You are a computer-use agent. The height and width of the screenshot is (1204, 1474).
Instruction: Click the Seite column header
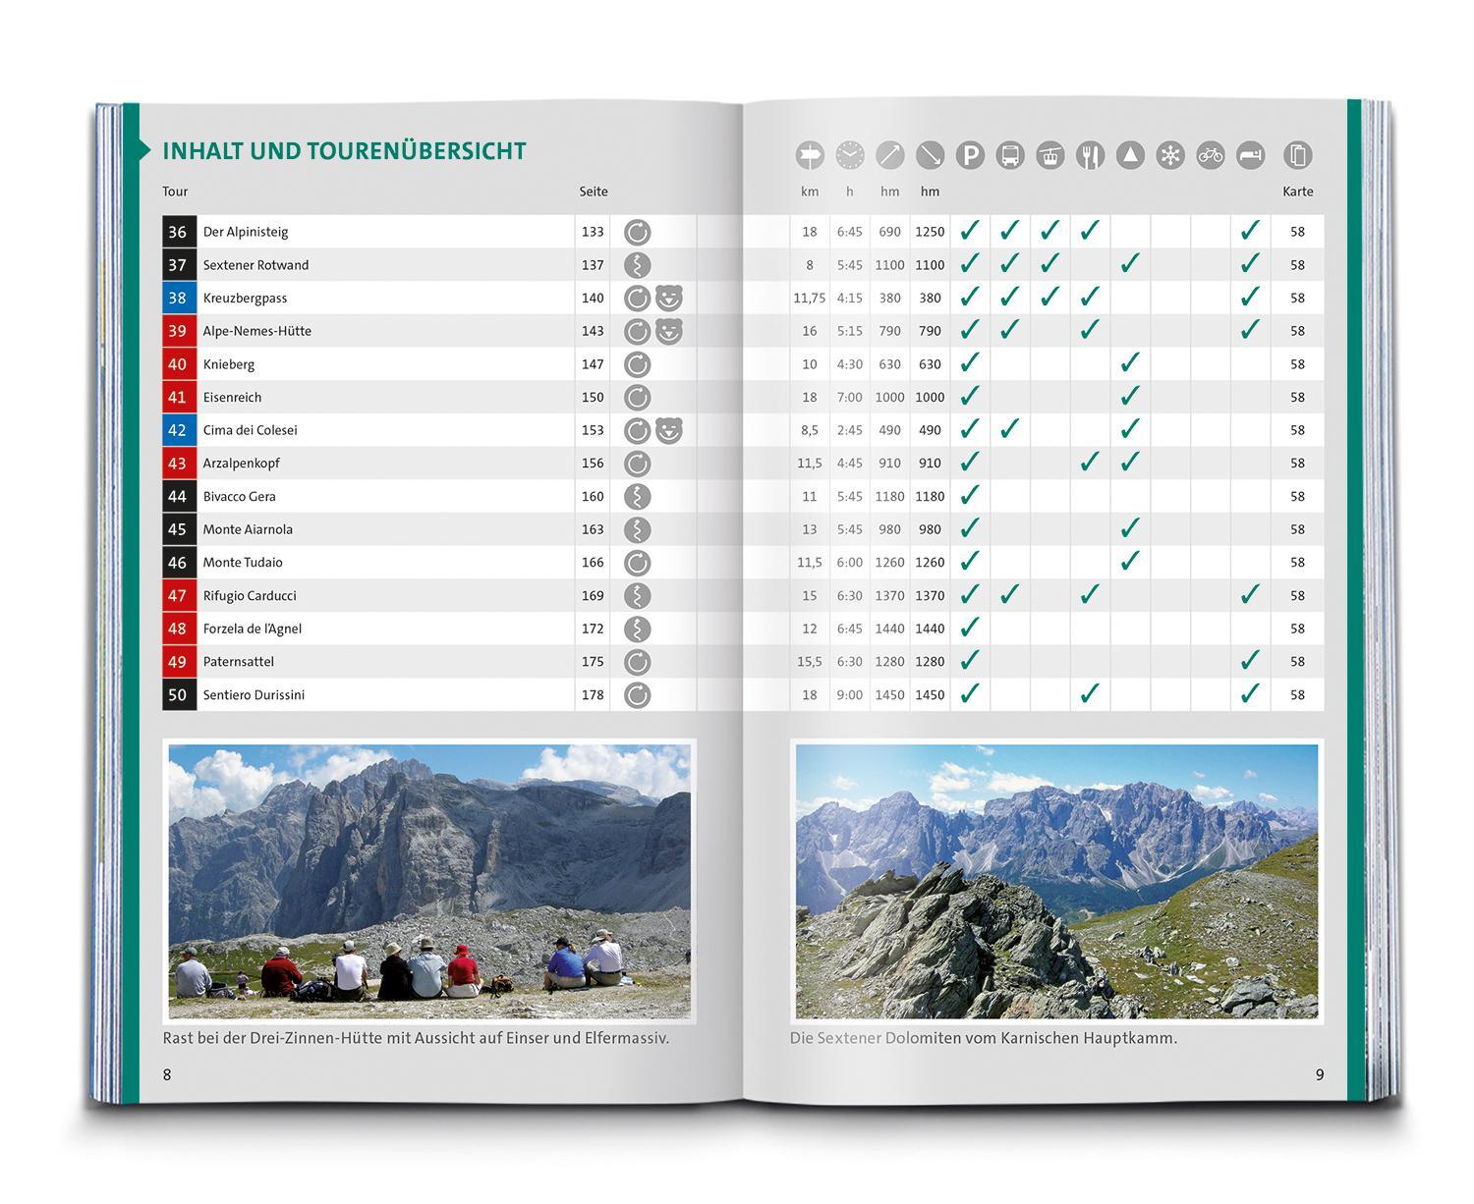(594, 192)
